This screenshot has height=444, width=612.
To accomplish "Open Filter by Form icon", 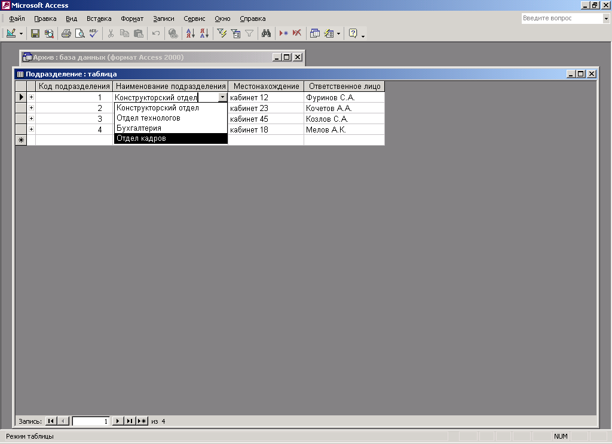I will point(235,33).
